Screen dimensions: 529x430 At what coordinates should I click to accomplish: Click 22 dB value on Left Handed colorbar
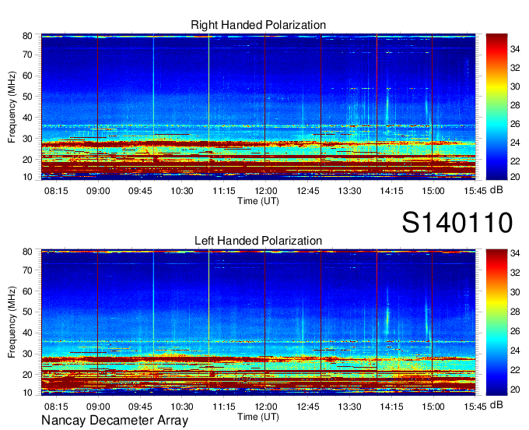(x=515, y=370)
